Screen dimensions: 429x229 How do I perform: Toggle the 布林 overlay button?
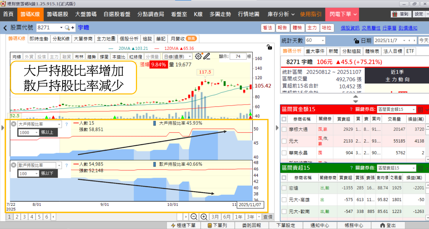pyautogui.click(x=79, y=57)
